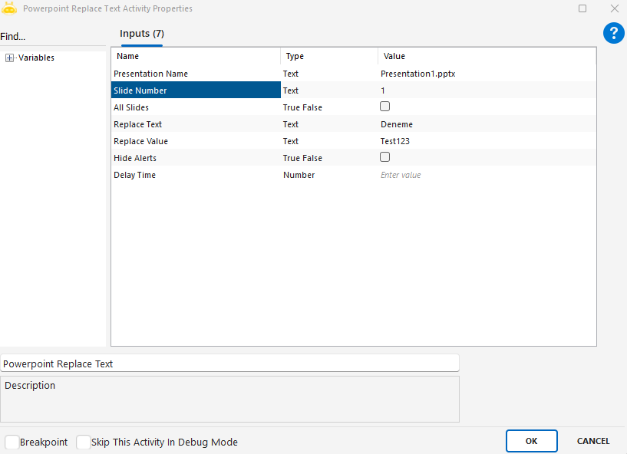Image resolution: width=627 pixels, height=454 pixels.
Task: Edit the Presentation1.pptx value cell
Action: [x=485, y=74]
